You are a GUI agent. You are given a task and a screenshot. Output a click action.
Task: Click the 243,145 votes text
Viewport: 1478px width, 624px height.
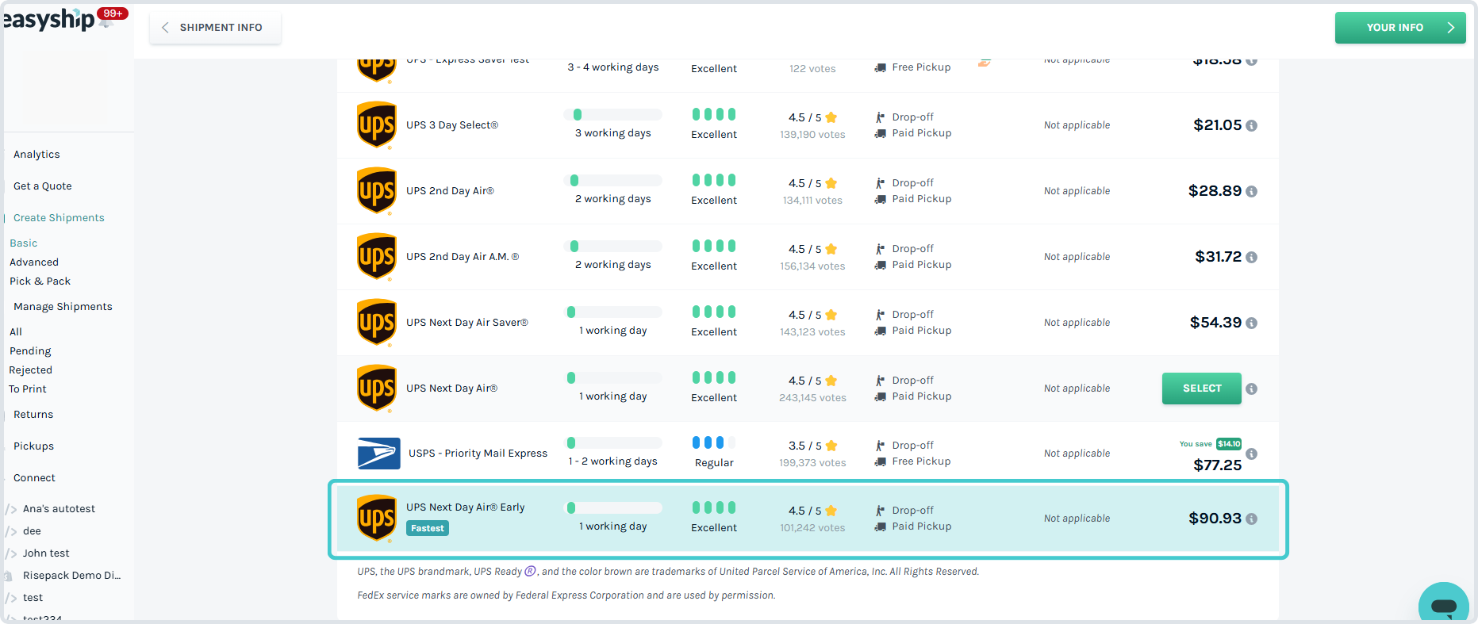812,398
